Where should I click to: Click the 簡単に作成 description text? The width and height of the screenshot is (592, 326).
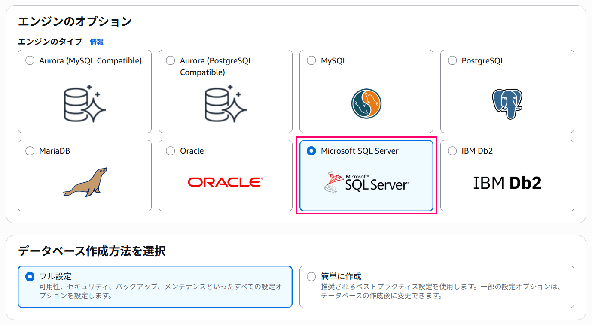[x=441, y=291]
